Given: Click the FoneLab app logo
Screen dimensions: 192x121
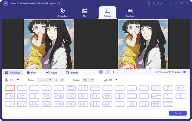Looking at the screenshot, I should pos(6,4).
